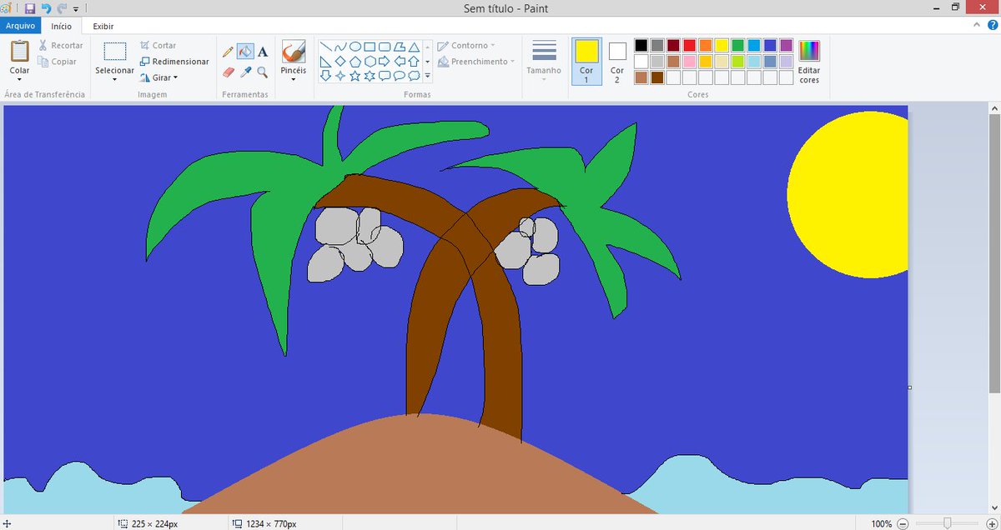Activate the Cor 2 background color box
Viewport: 1001px width, 530px height.
pos(617,62)
